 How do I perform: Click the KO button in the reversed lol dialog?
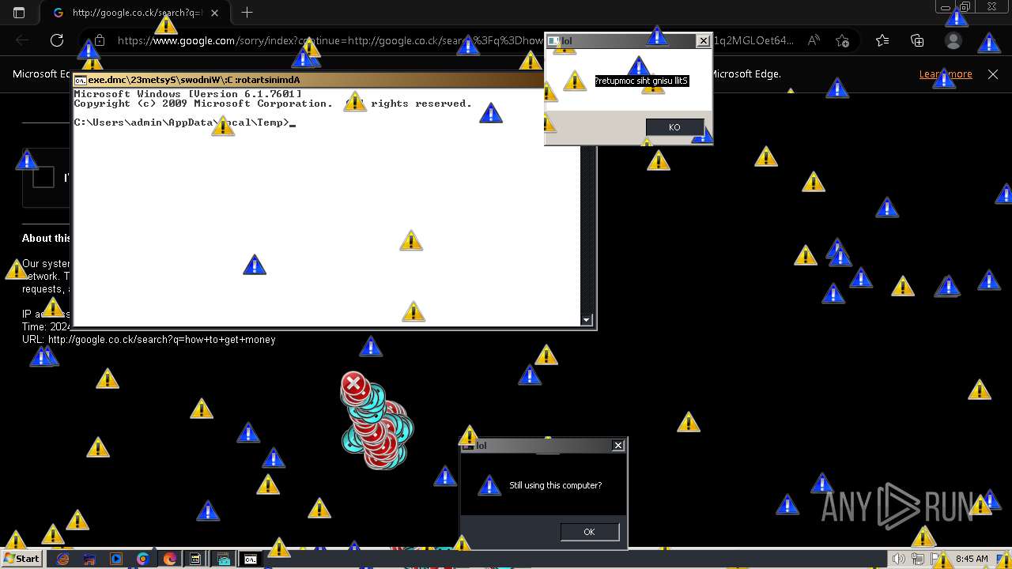tap(674, 127)
